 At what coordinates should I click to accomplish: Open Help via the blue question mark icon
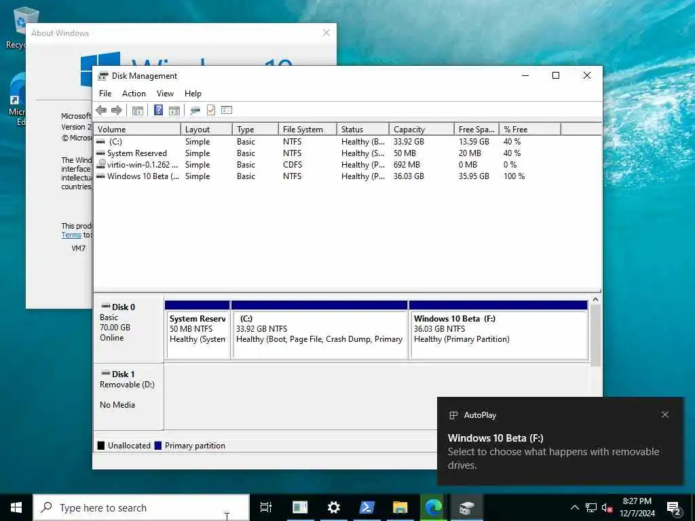tap(158, 111)
